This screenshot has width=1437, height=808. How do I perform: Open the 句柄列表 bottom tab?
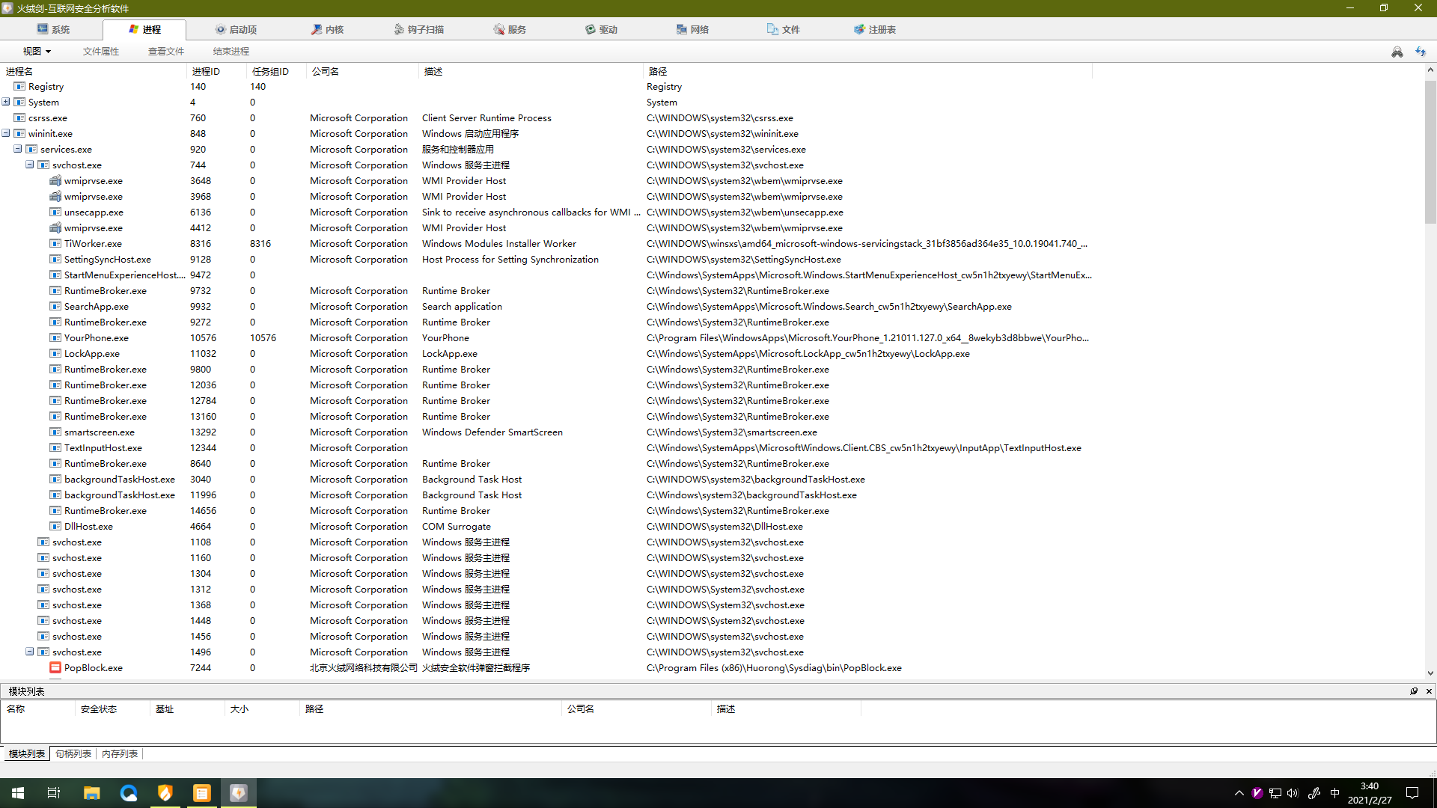(x=73, y=753)
